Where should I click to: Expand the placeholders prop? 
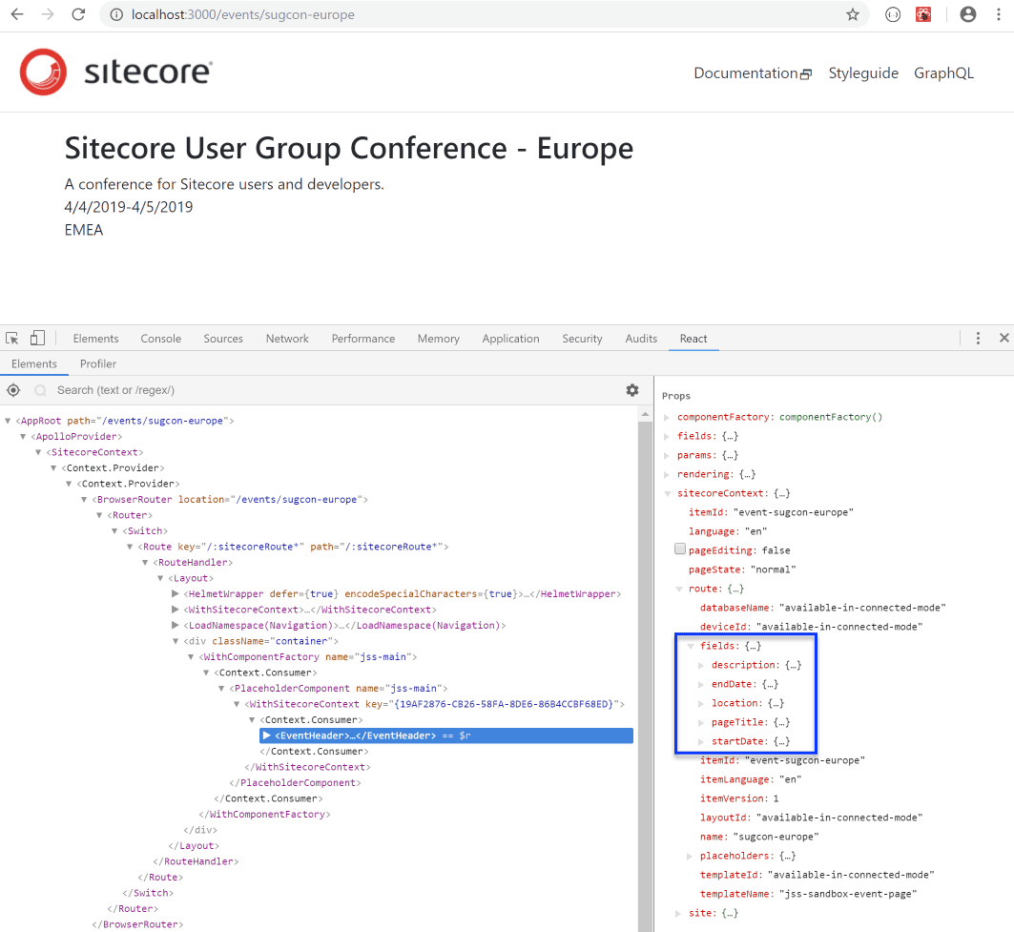690,857
